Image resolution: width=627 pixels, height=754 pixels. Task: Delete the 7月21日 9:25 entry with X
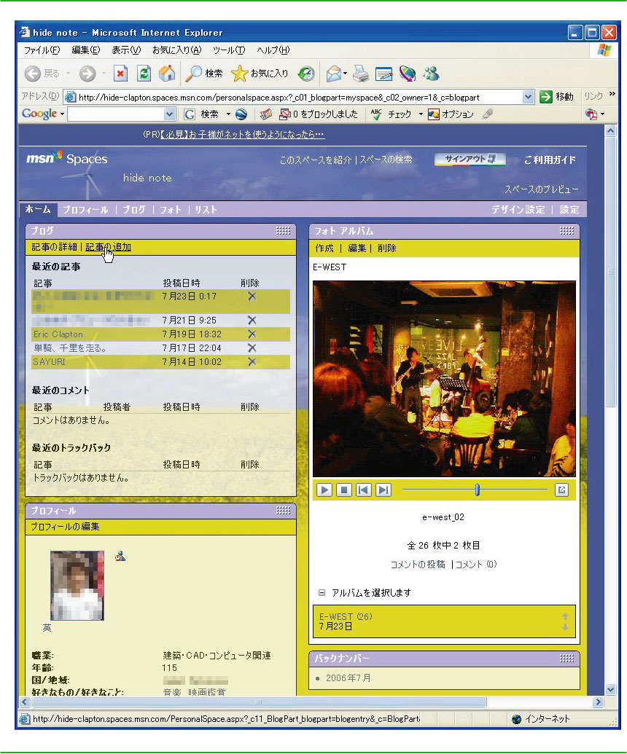click(x=252, y=321)
